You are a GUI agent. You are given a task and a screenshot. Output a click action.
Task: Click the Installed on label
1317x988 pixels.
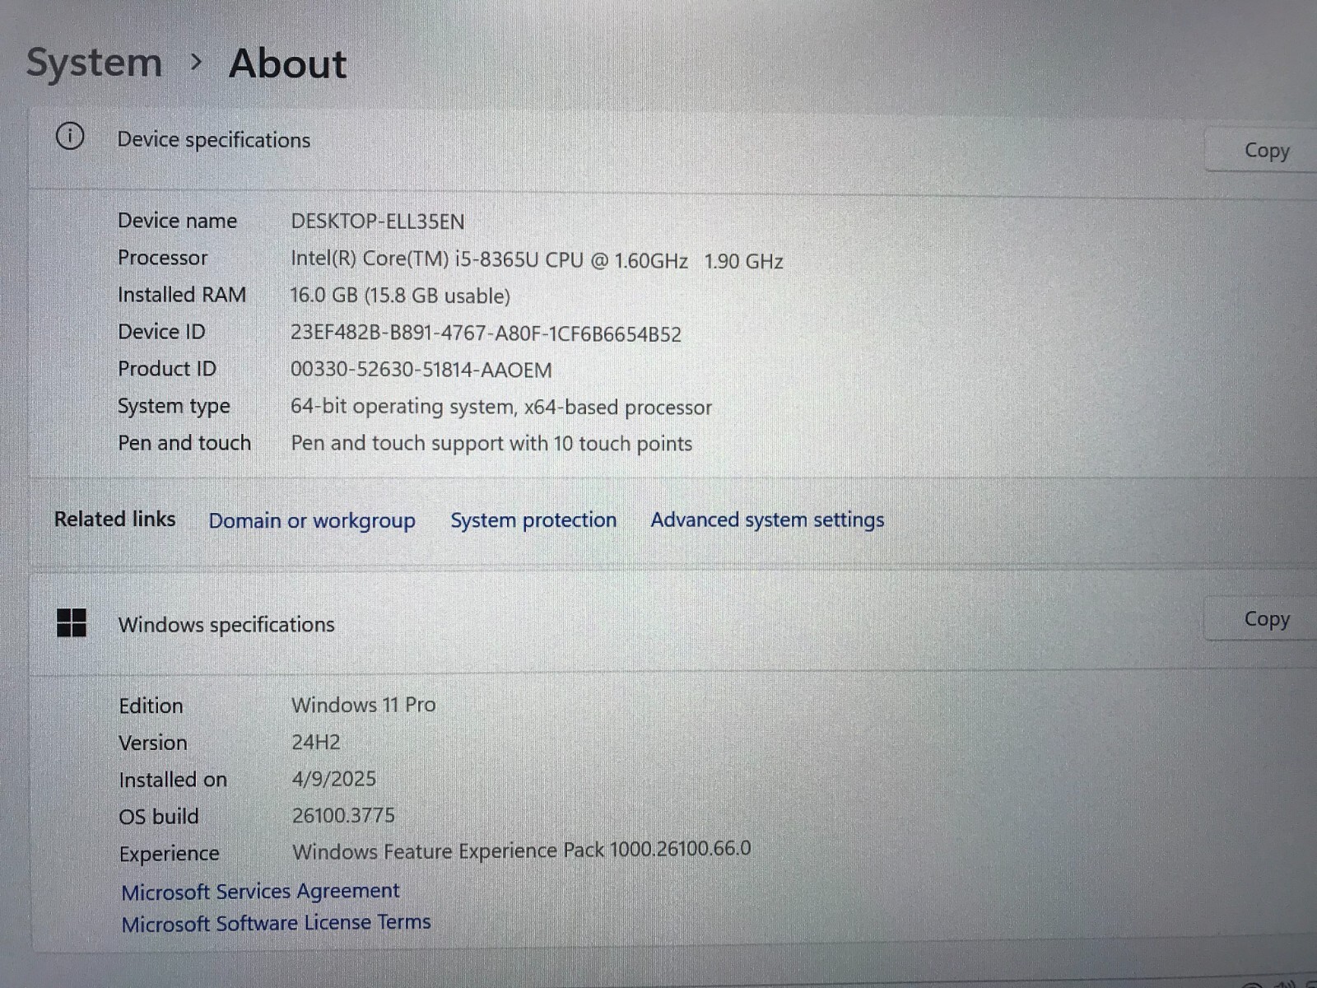(x=173, y=780)
